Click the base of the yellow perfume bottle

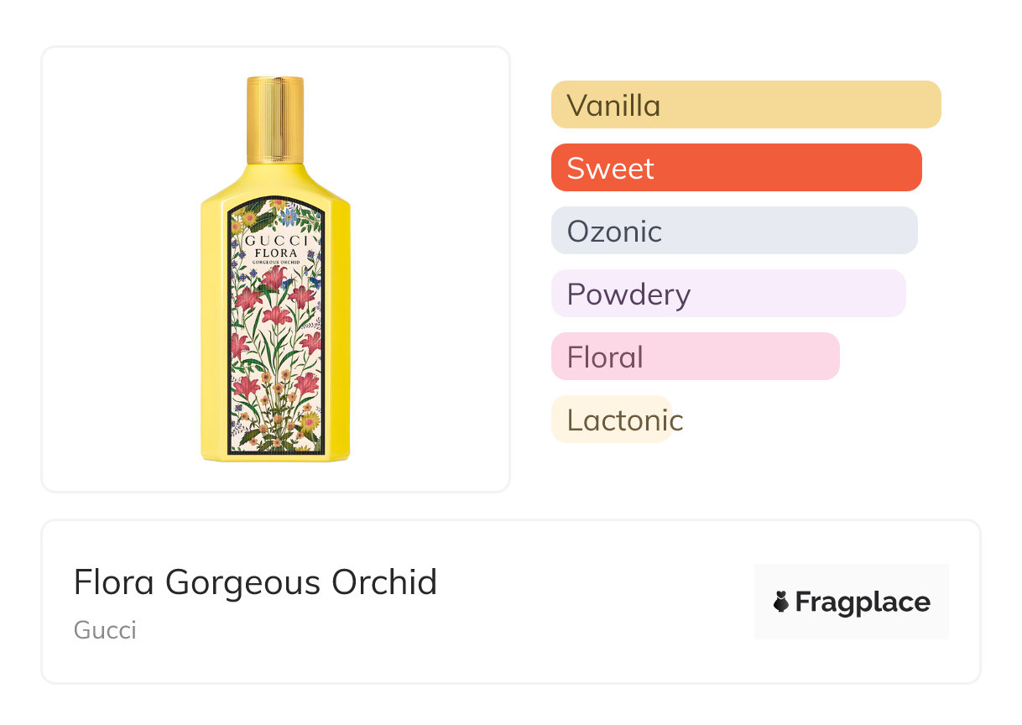[x=275, y=457]
